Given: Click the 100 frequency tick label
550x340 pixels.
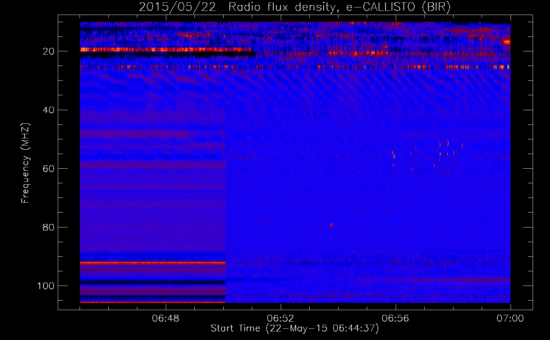Looking at the screenshot, I should click(x=46, y=286).
